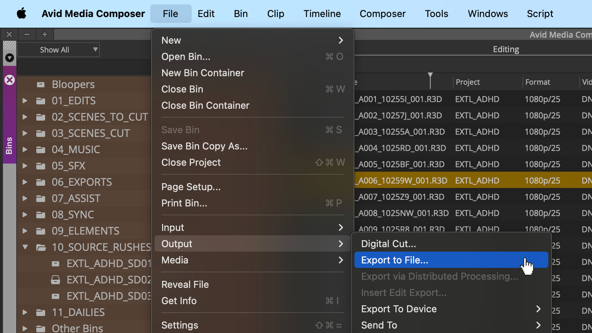592x333 pixels.
Task: Click the bin icon next to EXTL_ADHD_SD03
Action: point(56,296)
